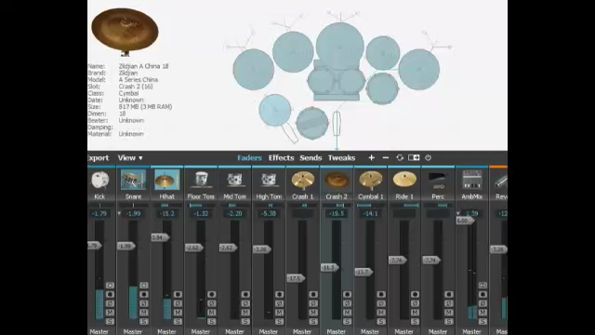
Task: Click the Crash 2 fader handle
Action: tap(330, 268)
